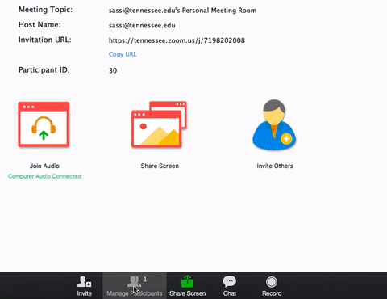Click the Host Name: label
Viewport: 387px width, 299px height.
coord(40,25)
